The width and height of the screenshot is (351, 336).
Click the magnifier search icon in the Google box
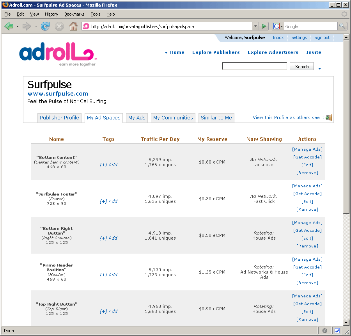tap(342, 27)
